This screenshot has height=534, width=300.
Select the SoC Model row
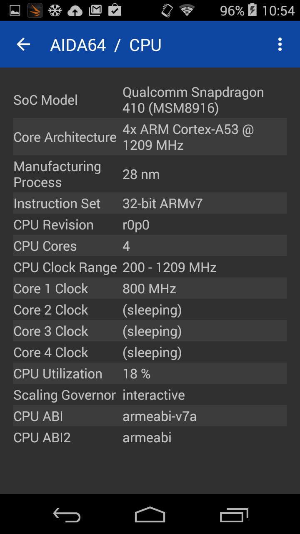(x=150, y=100)
